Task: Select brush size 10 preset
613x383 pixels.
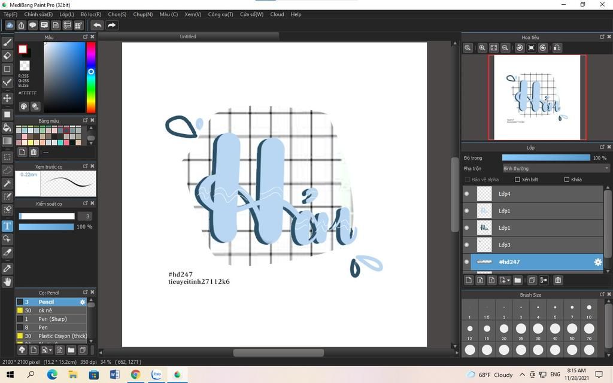Action: tap(589, 311)
